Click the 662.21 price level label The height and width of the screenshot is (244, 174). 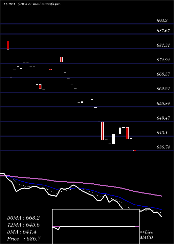click(163, 89)
